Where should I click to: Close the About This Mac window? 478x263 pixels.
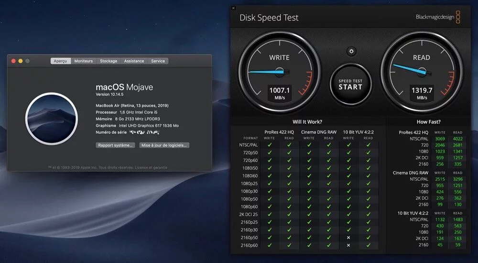tap(13, 61)
